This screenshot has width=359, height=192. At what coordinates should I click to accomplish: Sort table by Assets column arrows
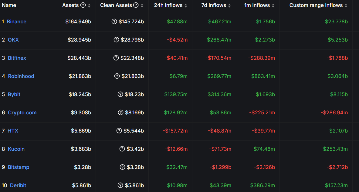point(89,5)
